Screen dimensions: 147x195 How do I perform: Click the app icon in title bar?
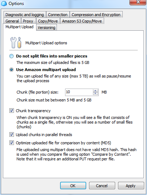4,3
